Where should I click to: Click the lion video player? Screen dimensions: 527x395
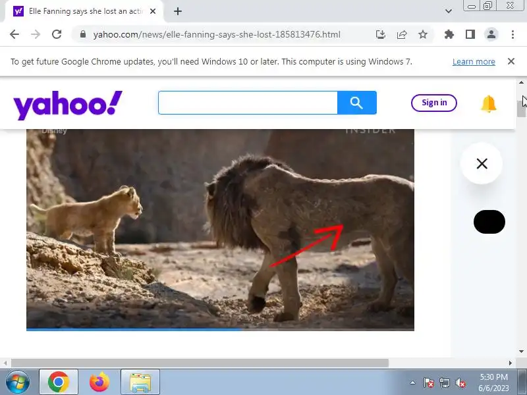coord(220,229)
